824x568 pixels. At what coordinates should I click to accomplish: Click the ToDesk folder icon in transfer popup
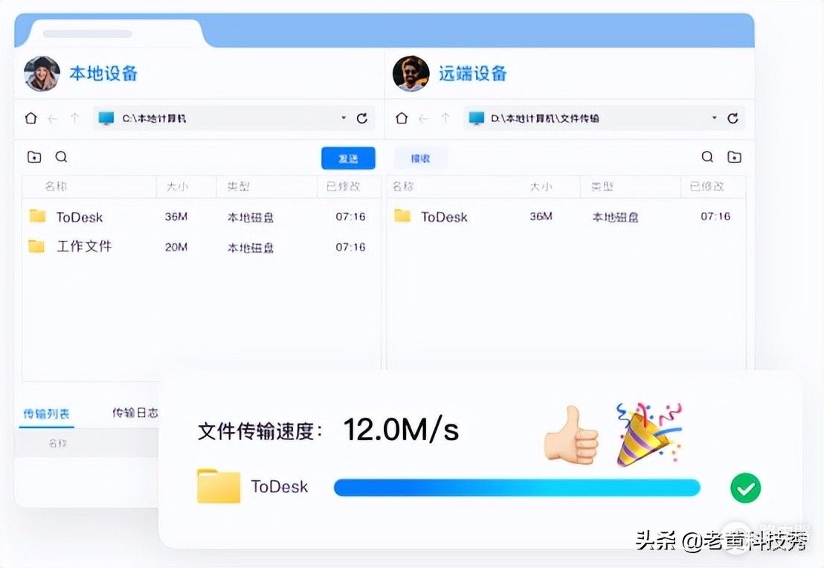pos(219,486)
